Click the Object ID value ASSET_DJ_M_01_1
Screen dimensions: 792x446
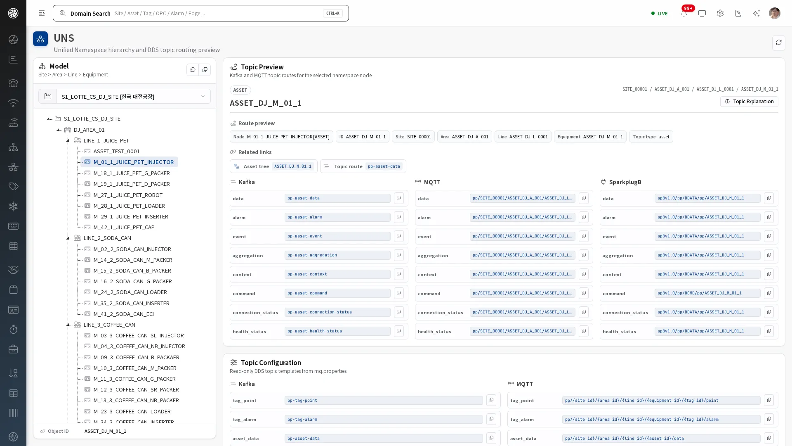[x=105, y=431]
